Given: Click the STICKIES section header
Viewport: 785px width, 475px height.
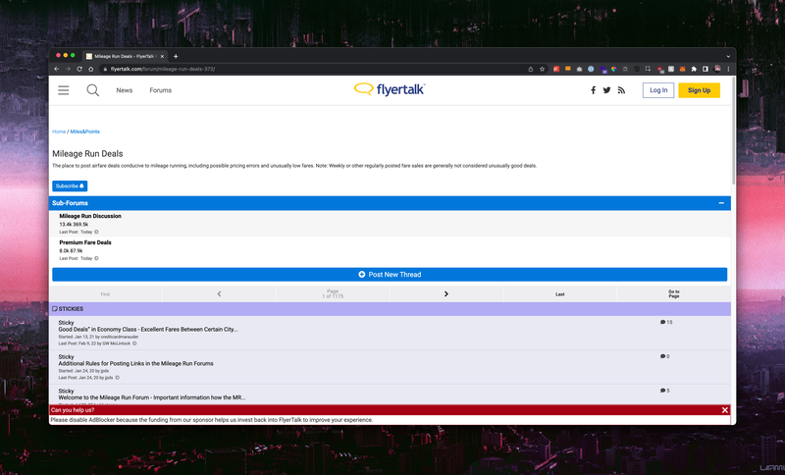Looking at the screenshot, I should (x=390, y=309).
